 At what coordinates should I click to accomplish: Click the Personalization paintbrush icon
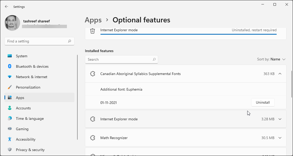(x=10, y=87)
